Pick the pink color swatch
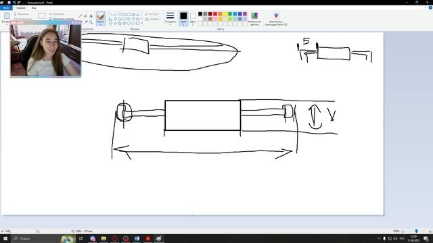Viewport: 433px width, 243px height. 215,19
